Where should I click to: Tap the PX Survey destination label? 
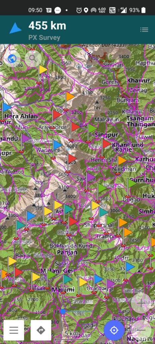click(44, 38)
